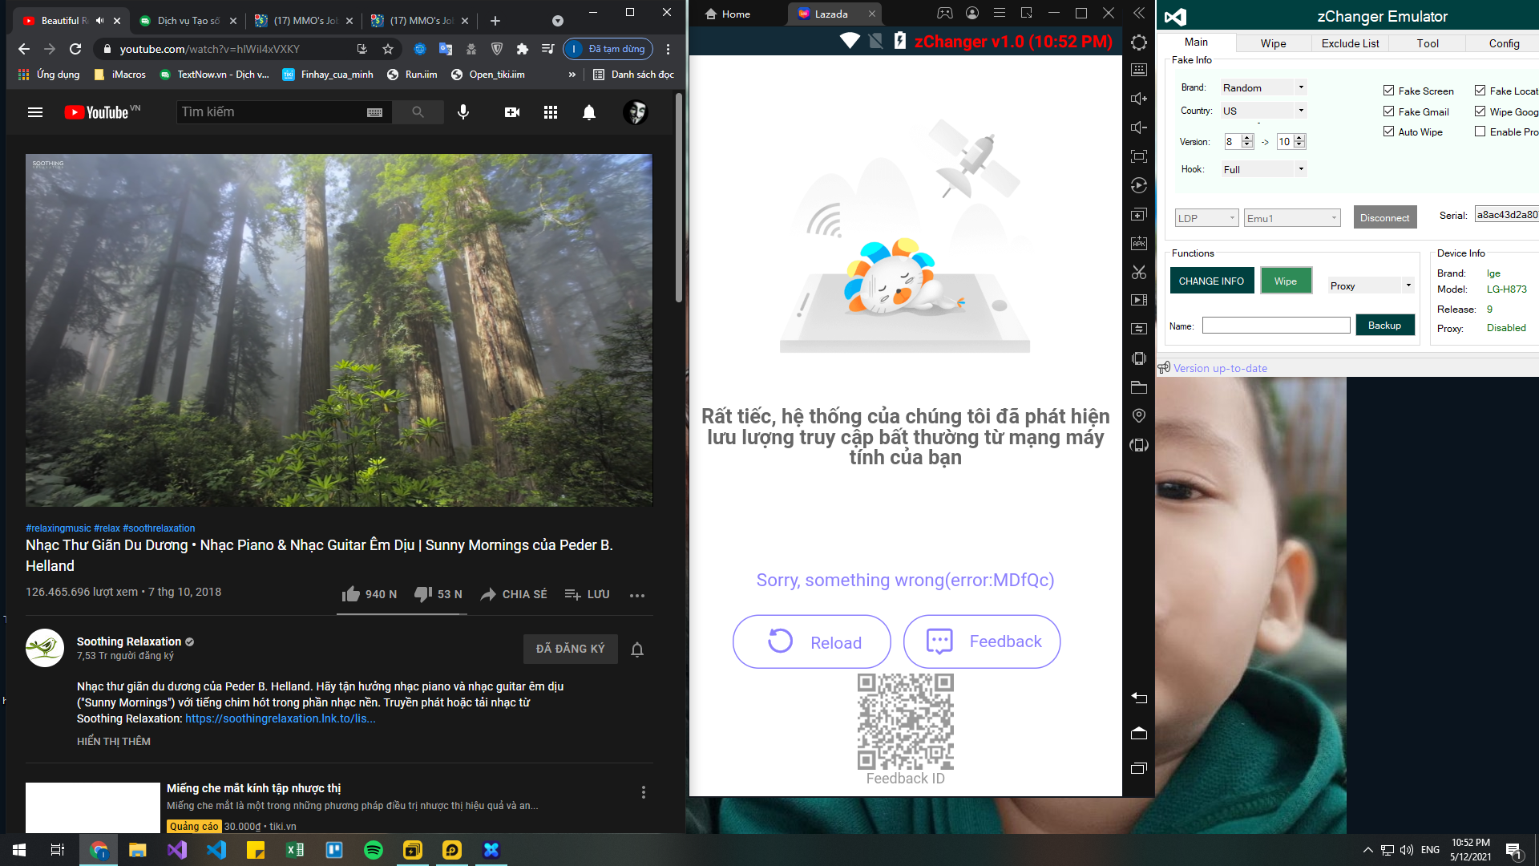1539x866 pixels.
Task: Increase maximum Version stepper value 10
Action: click(x=1300, y=138)
